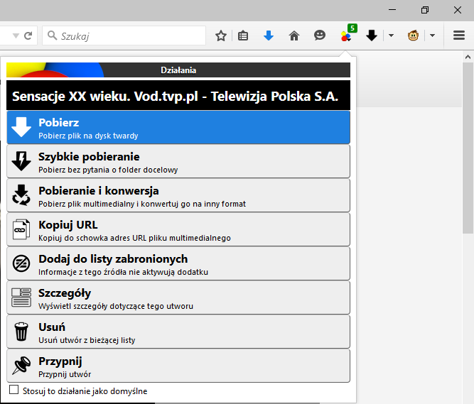Click text 'Kopiuj do schowka adres URL'

coord(92,239)
